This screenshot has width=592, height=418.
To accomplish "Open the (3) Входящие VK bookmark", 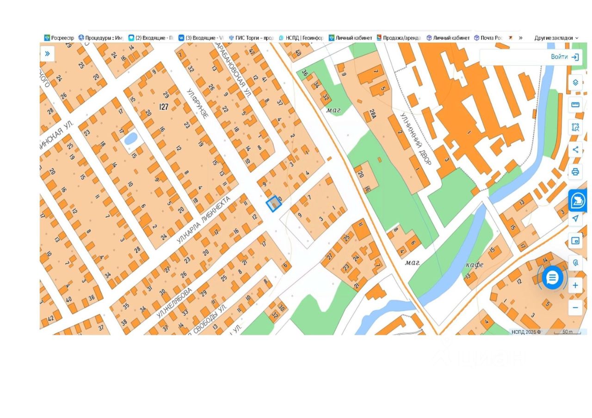I will pyautogui.click(x=201, y=38).
